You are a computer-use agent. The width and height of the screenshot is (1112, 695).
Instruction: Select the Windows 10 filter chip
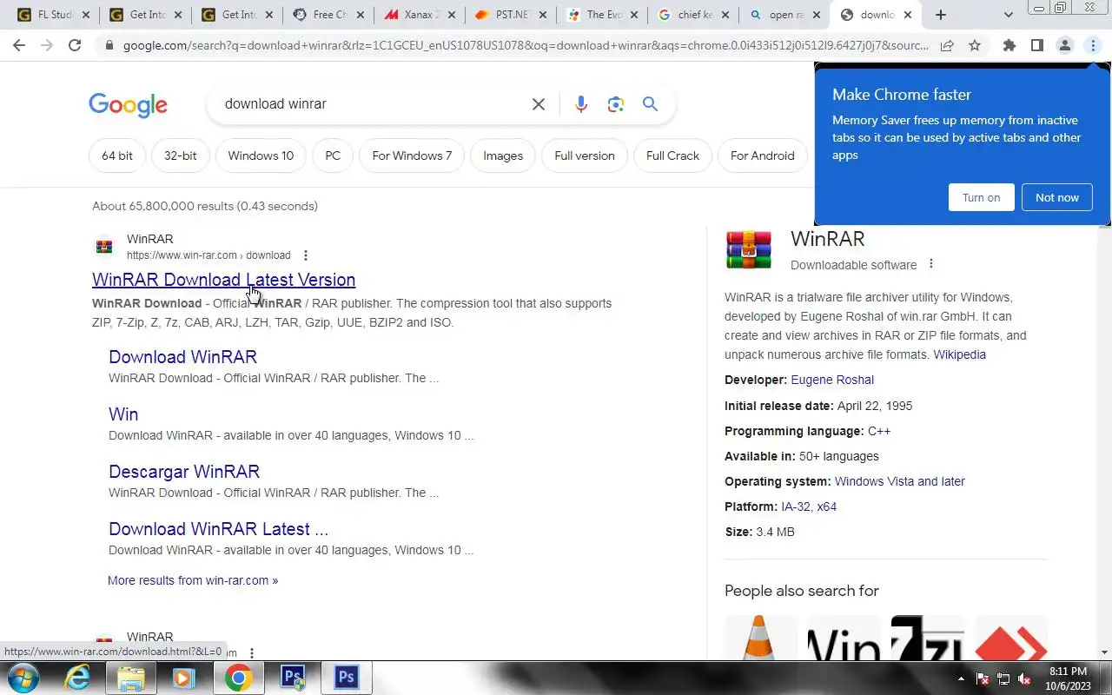click(x=261, y=156)
